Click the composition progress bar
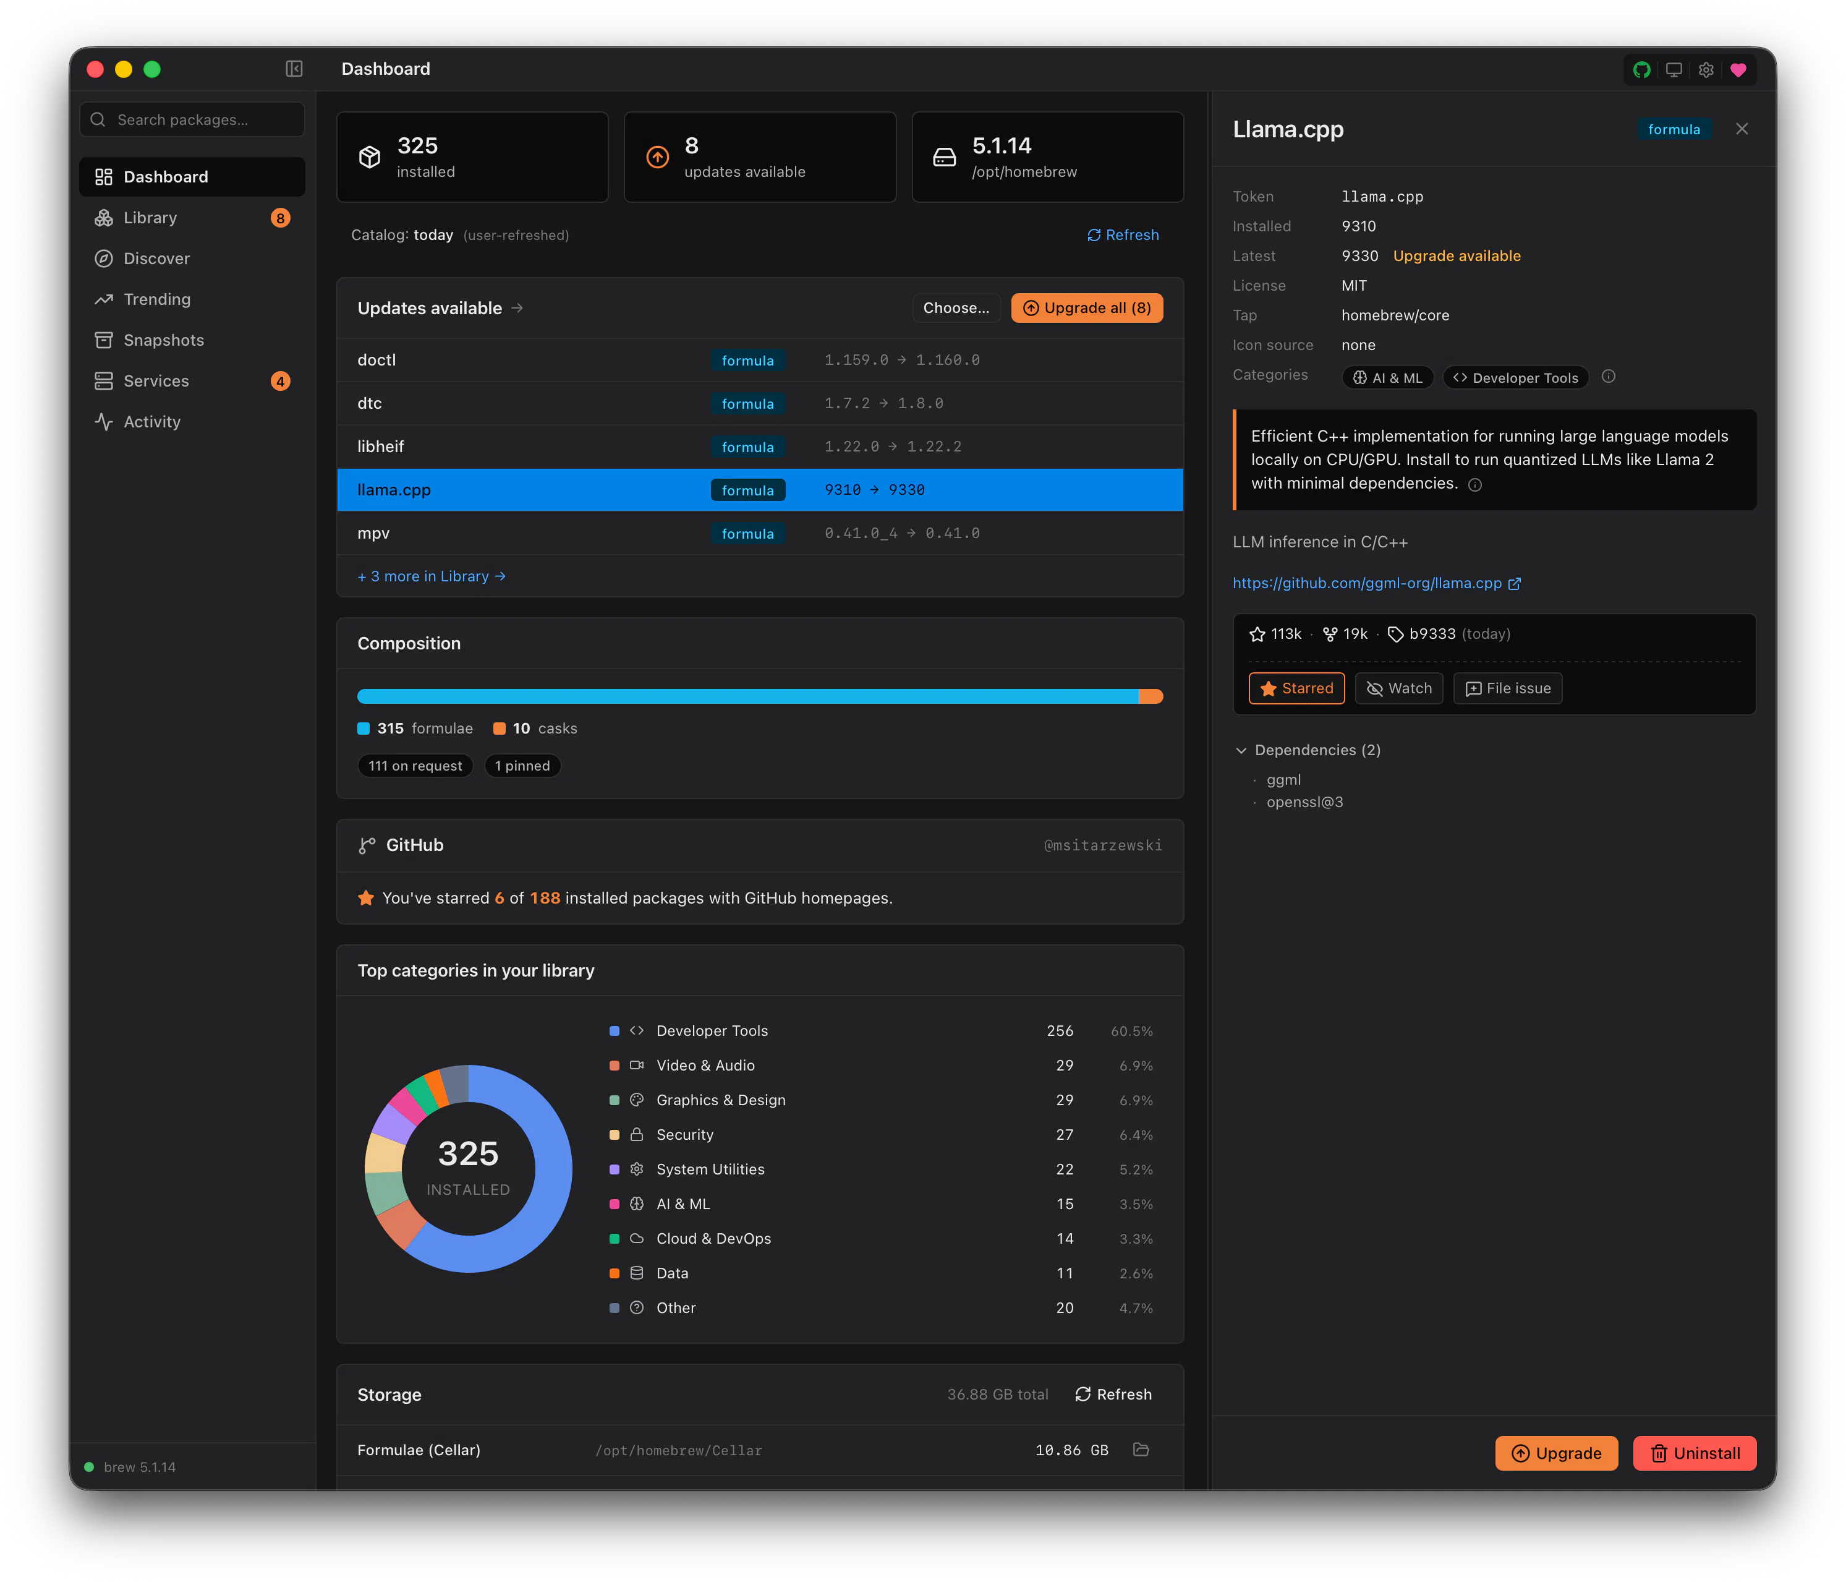 [x=760, y=696]
